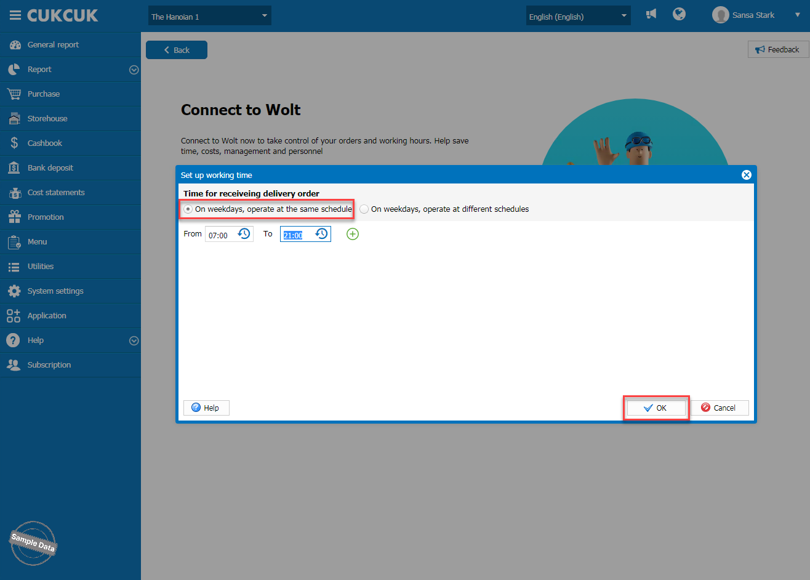Click the Report pie chart icon

14,70
